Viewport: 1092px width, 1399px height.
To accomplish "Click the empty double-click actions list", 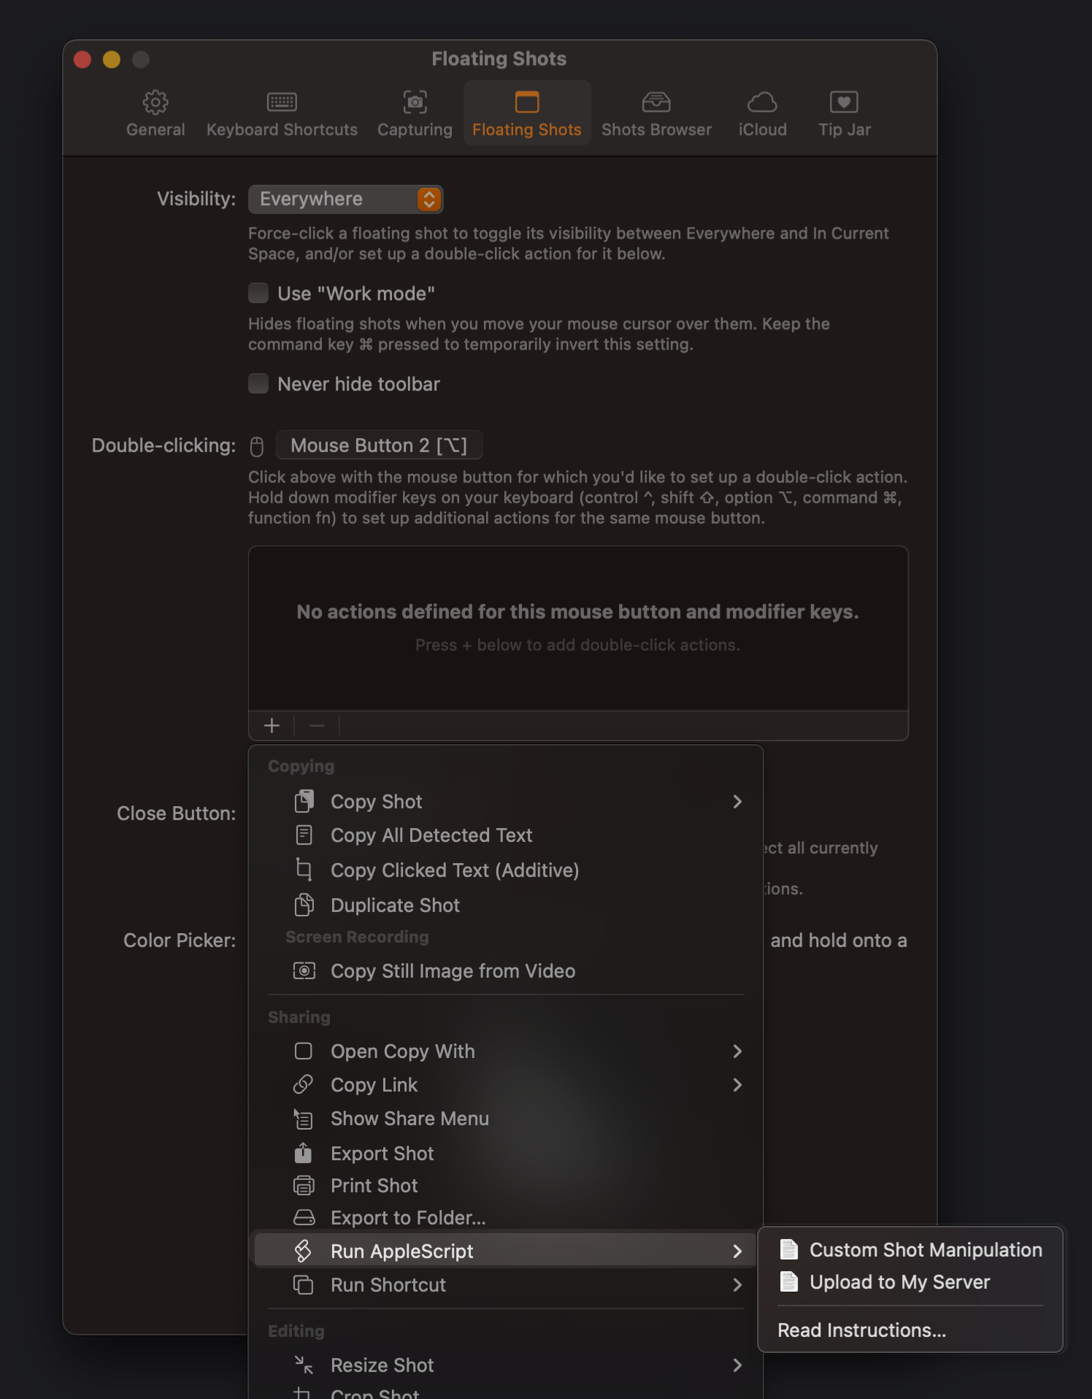I will [578, 628].
